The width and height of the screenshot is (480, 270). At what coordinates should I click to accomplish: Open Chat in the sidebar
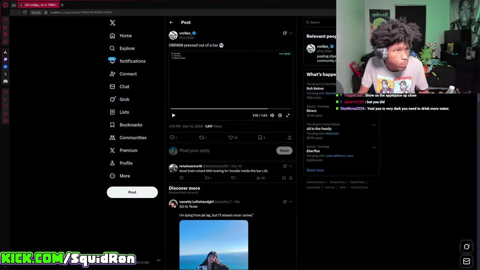pos(120,87)
